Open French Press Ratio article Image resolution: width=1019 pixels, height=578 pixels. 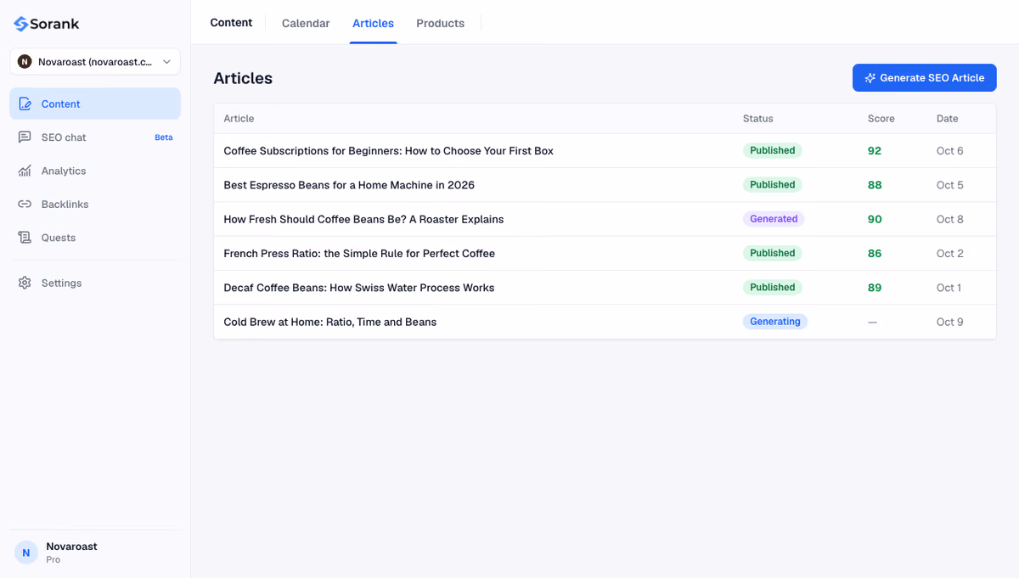(359, 254)
